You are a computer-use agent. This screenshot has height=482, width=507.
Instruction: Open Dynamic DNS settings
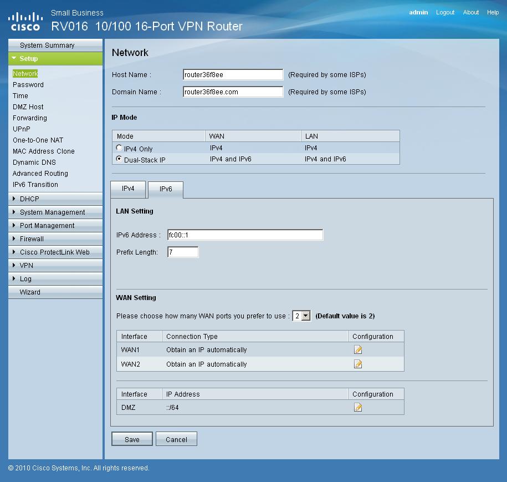point(34,162)
